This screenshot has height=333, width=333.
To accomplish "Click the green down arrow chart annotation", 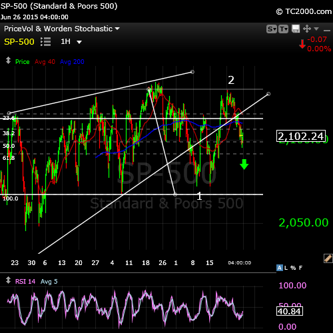I will click(x=244, y=165).
